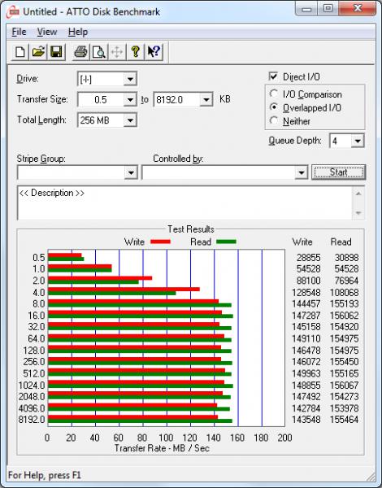Image resolution: width=382 pixels, height=488 pixels.
Task: Minimize the ATTO Disk Benchmark window
Action: [306, 8]
